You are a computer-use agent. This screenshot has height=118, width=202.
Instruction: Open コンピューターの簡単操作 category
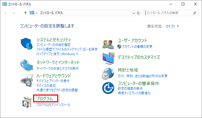tap(138, 83)
